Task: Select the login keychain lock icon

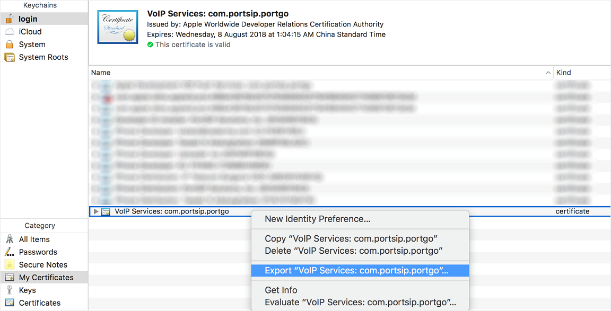Action: click(x=10, y=19)
